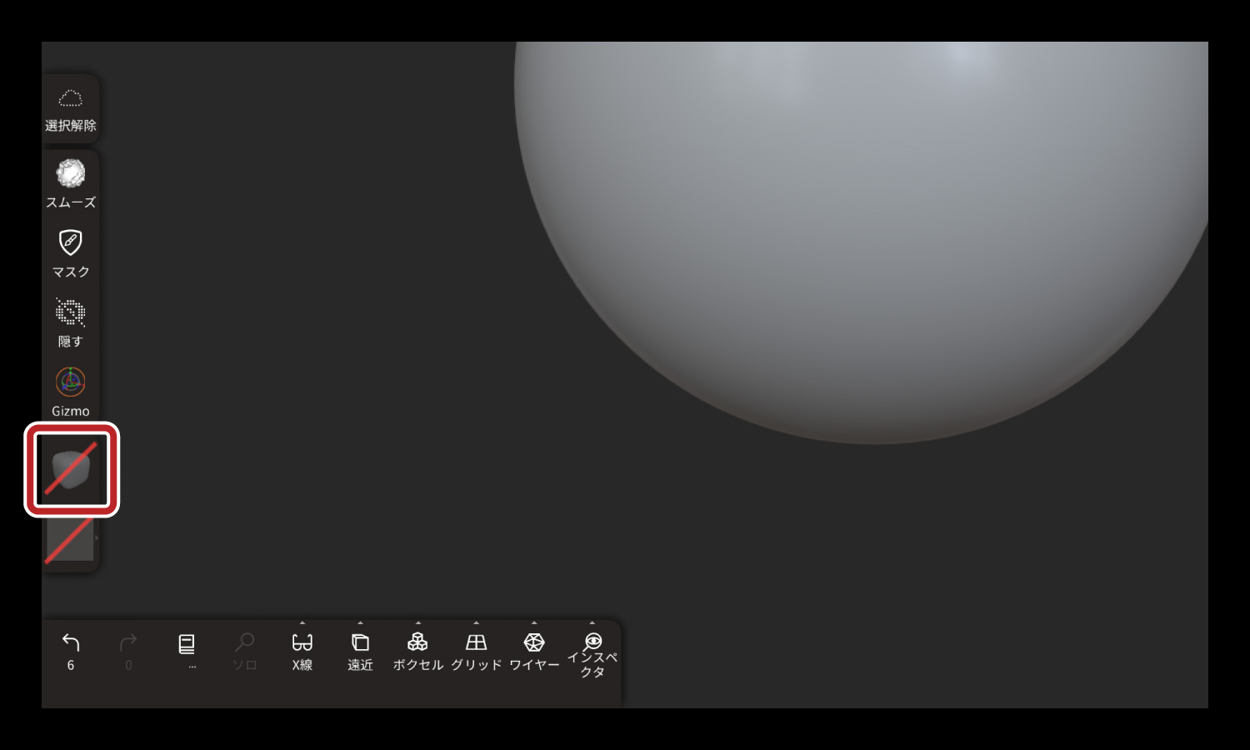The height and width of the screenshot is (750, 1250).
Task: Undo the last sculpt action
Action: 71,643
